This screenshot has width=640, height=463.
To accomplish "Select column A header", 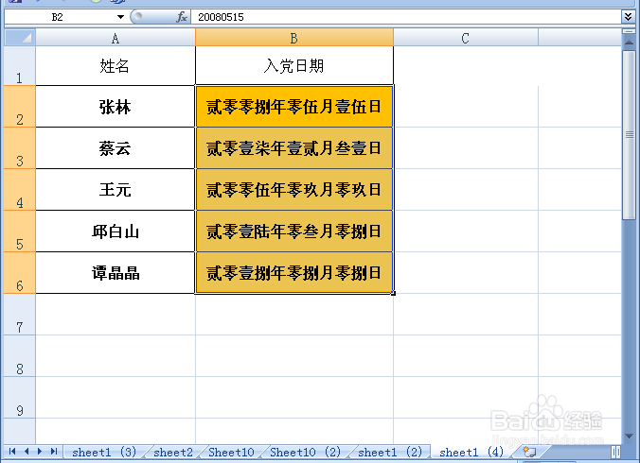I will point(116,38).
